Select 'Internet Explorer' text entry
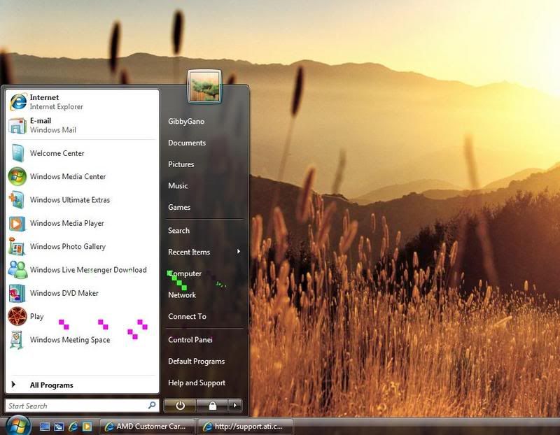 click(57, 107)
